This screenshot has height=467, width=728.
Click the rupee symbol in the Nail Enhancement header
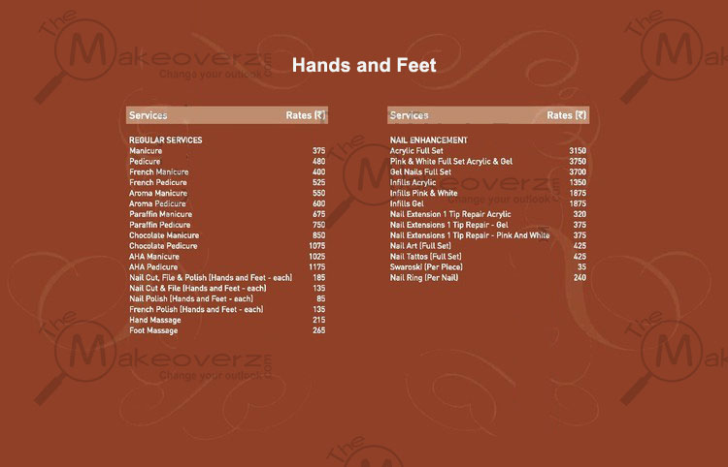coord(580,115)
